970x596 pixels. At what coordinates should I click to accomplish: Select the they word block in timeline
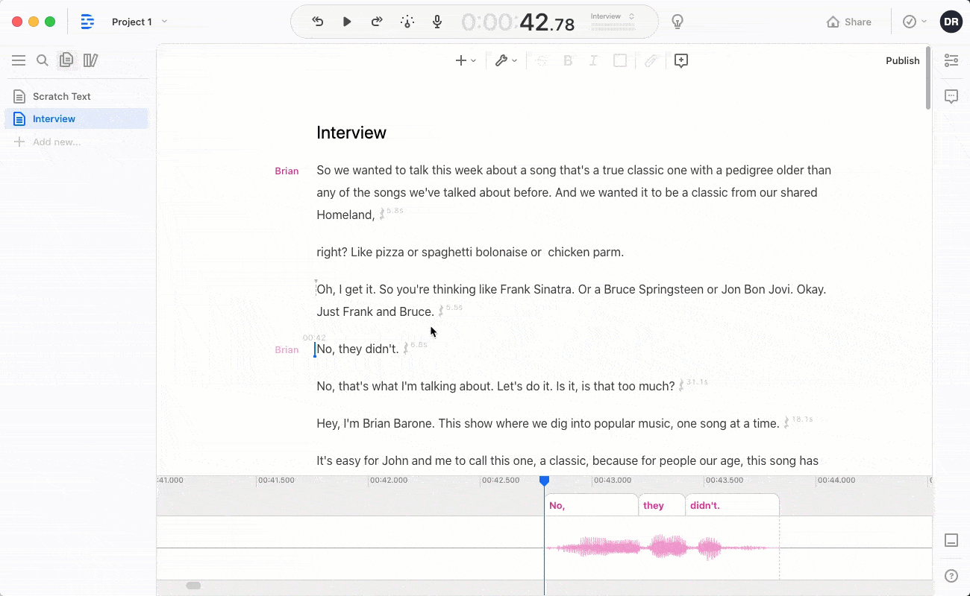coord(662,505)
